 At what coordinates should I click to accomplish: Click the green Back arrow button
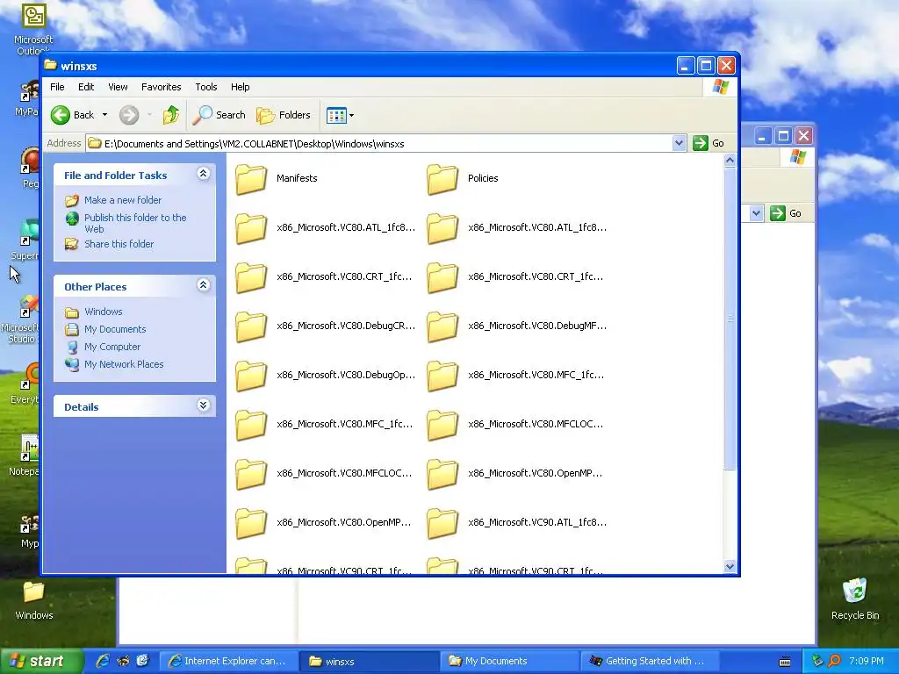pyautogui.click(x=61, y=115)
